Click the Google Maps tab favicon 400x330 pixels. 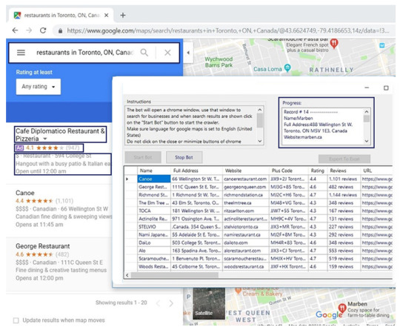click(17, 16)
